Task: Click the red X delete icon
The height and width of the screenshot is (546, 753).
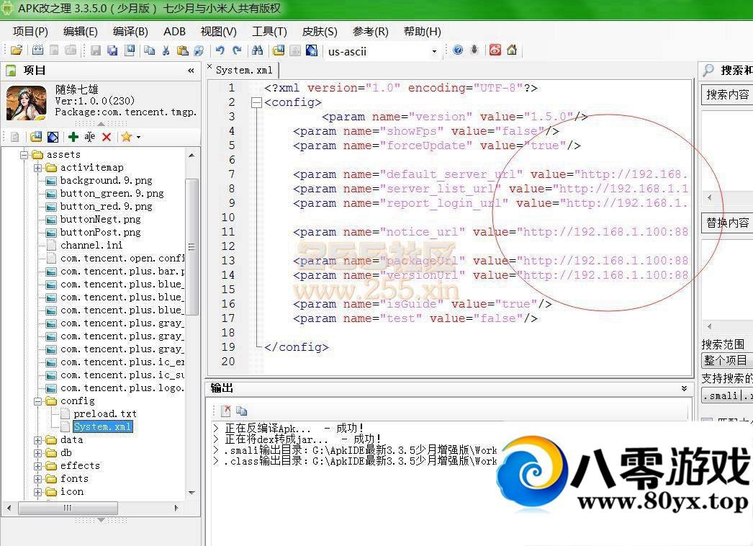Action: pos(107,137)
